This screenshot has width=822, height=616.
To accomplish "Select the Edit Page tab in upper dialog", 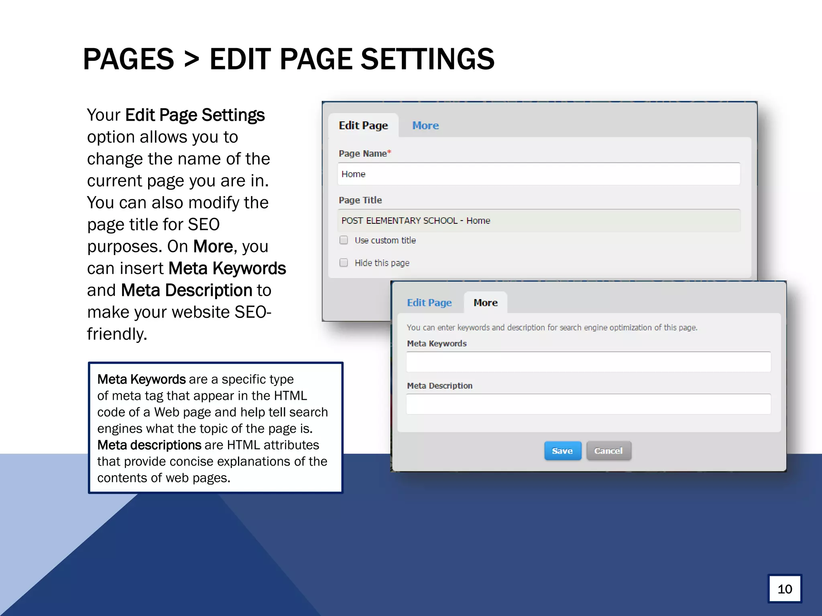I will (x=363, y=126).
